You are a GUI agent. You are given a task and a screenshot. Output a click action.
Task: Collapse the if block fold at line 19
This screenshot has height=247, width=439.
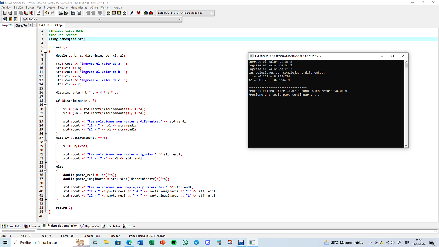click(x=45, y=105)
